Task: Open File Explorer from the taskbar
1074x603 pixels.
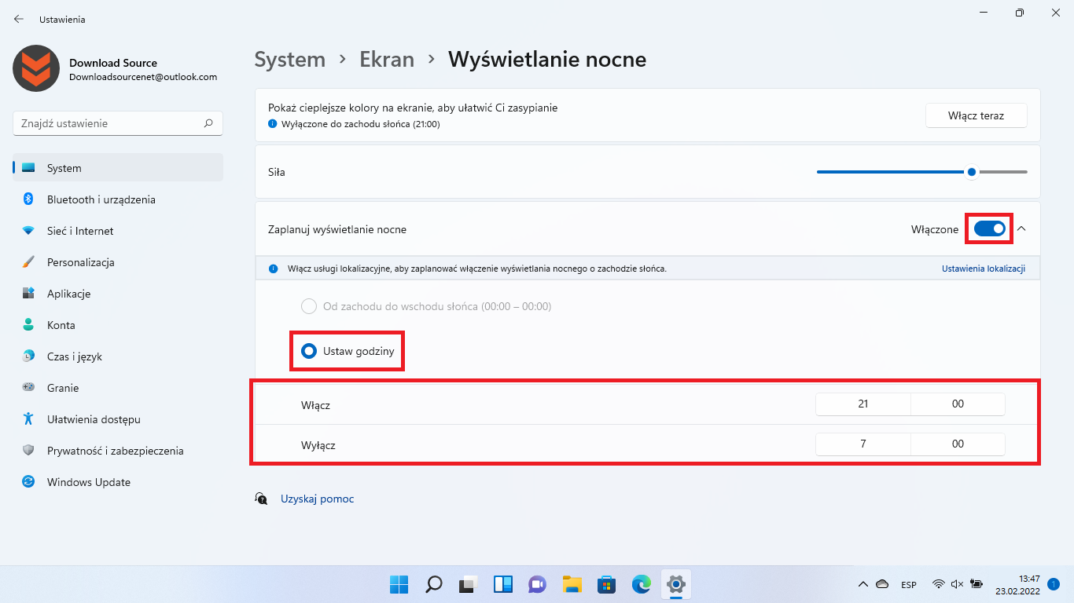Action: tap(572, 584)
